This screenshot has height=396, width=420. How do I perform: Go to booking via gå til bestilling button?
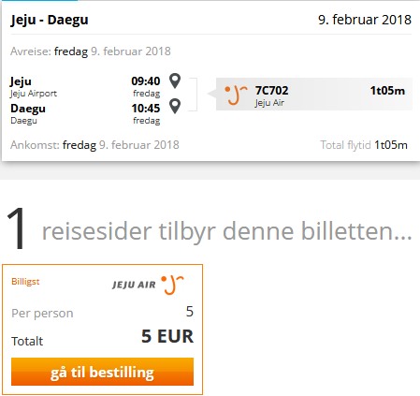[x=102, y=372]
